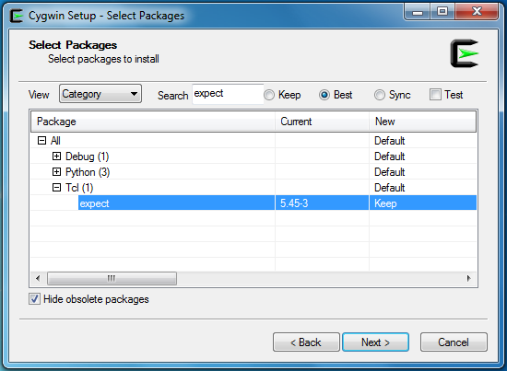Click the Package column header

[153, 122]
